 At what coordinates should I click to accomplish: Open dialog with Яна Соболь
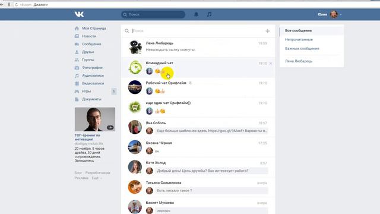tap(198, 127)
